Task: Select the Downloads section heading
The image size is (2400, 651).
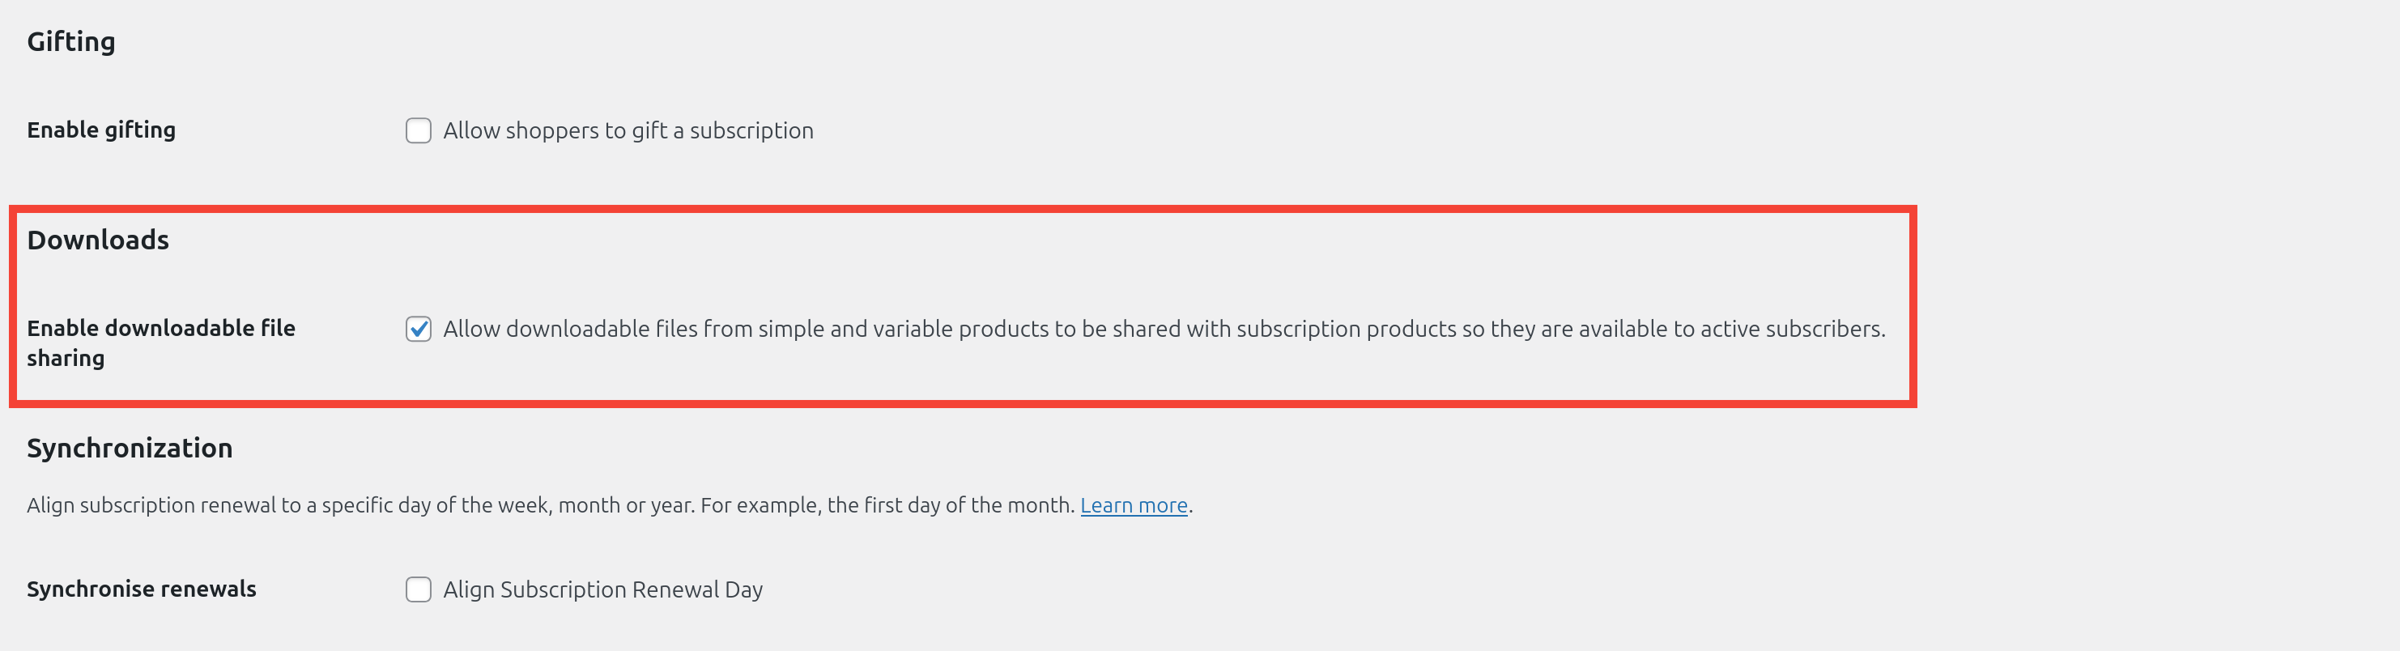Action: tap(98, 240)
